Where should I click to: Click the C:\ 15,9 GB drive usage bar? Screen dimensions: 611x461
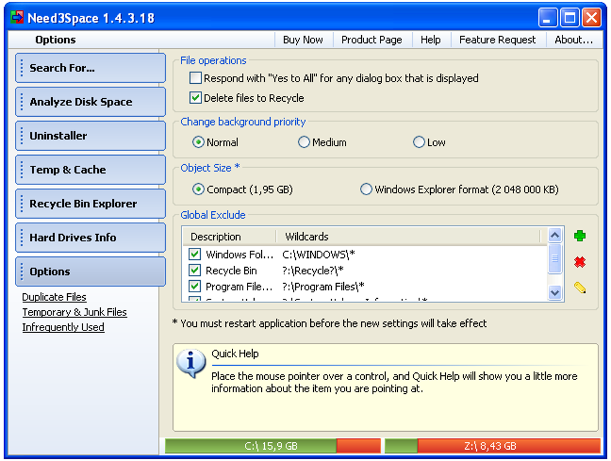[x=273, y=446]
